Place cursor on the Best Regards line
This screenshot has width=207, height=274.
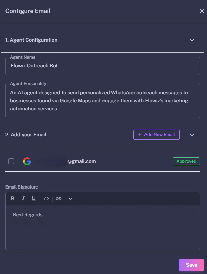28,214
